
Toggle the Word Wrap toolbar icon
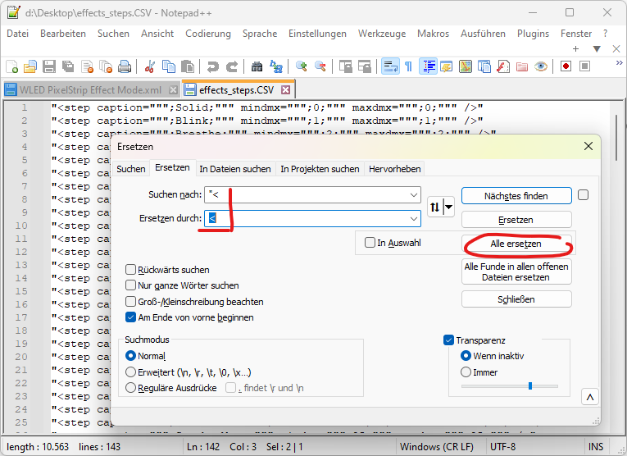(x=390, y=66)
